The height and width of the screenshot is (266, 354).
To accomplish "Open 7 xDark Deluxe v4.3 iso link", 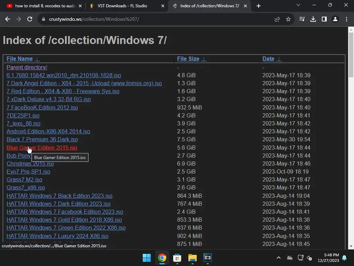I will (x=48, y=99).
